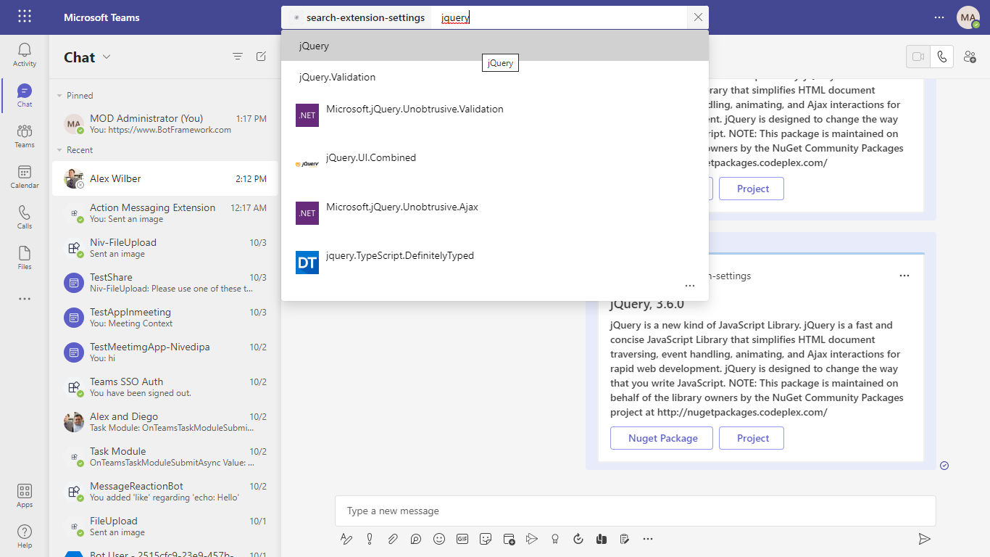Screen dimensions: 990x557
Task: Open more options on the jQuery 3.6.0 card
Action: coord(904,276)
